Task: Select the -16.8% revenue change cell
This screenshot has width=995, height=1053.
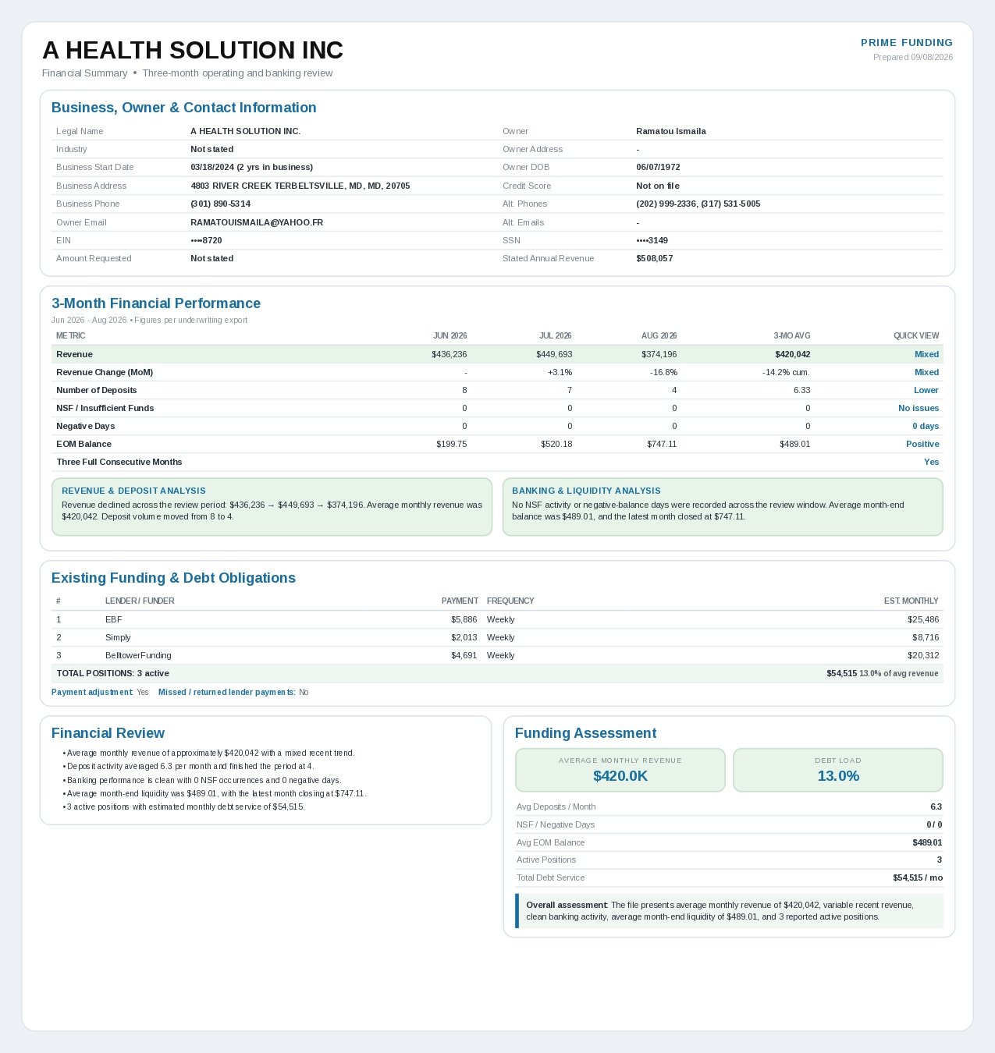Action: [x=663, y=372]
